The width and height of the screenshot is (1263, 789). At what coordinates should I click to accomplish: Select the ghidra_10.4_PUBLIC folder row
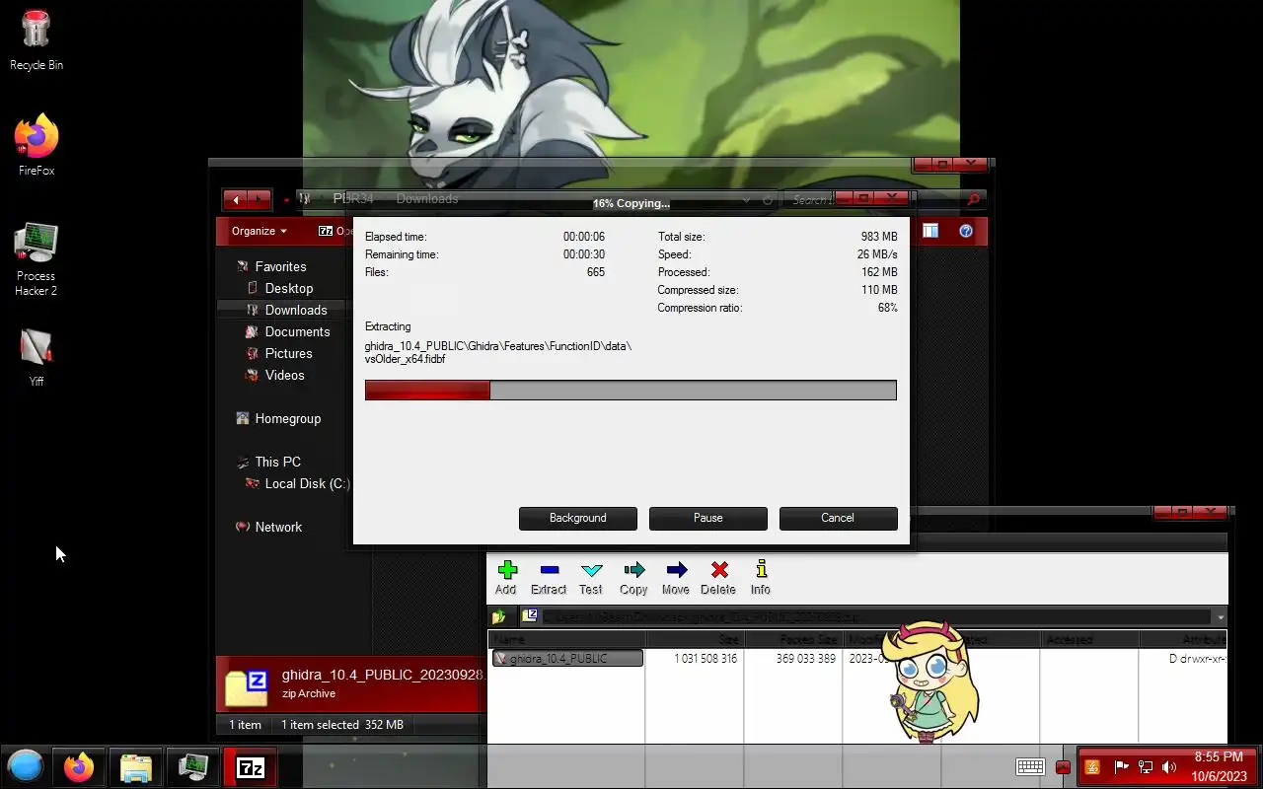(567, 658)
